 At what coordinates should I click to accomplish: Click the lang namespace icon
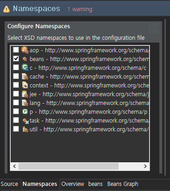tap(25, 103)
